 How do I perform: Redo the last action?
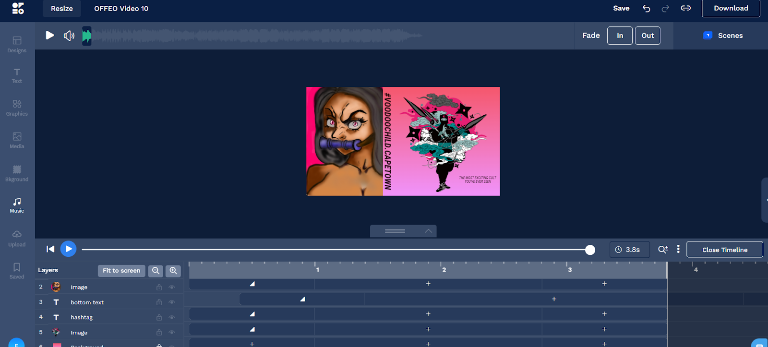pyautogui.click(x=665, y=8)
